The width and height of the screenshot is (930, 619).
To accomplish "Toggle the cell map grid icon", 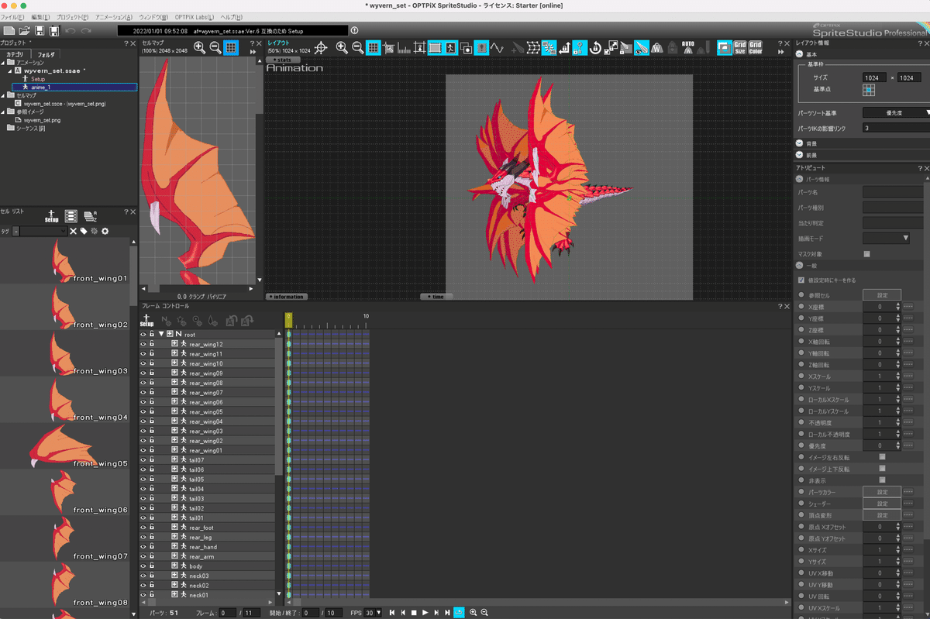I will click(230, 48).
